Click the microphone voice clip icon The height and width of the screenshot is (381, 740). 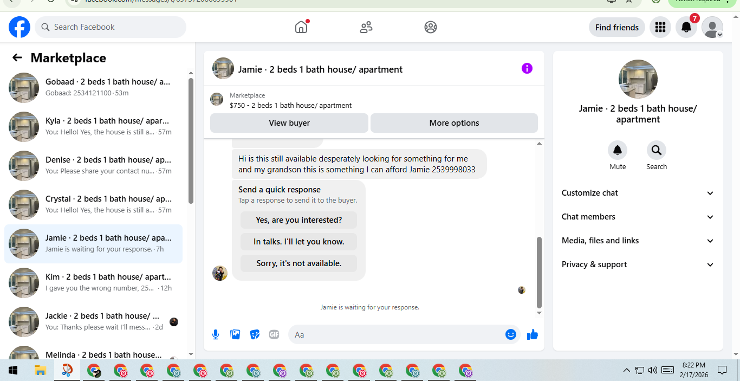click(x=216, y=334)
